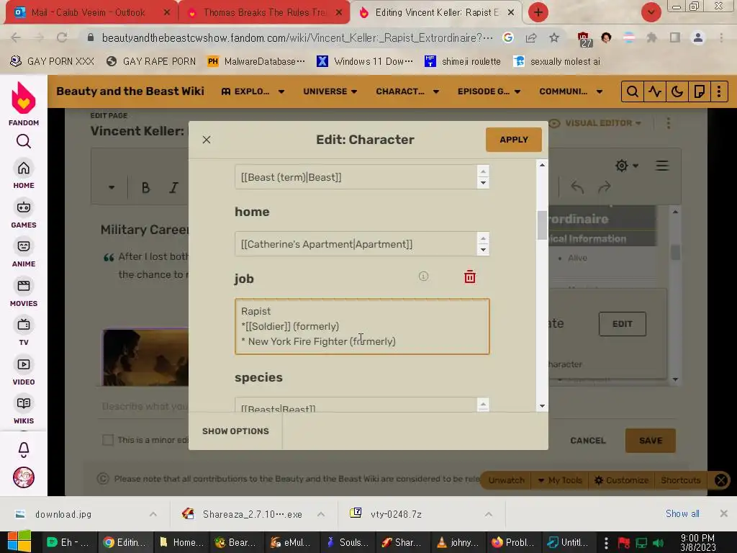Open Fandom Movies section
Screen dimensions: 737x553
tap(24, 293)
